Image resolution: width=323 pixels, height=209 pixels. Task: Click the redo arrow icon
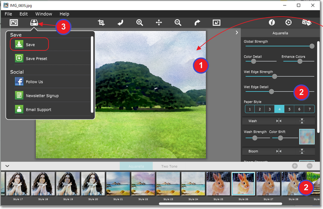click(x=197, y=23)
